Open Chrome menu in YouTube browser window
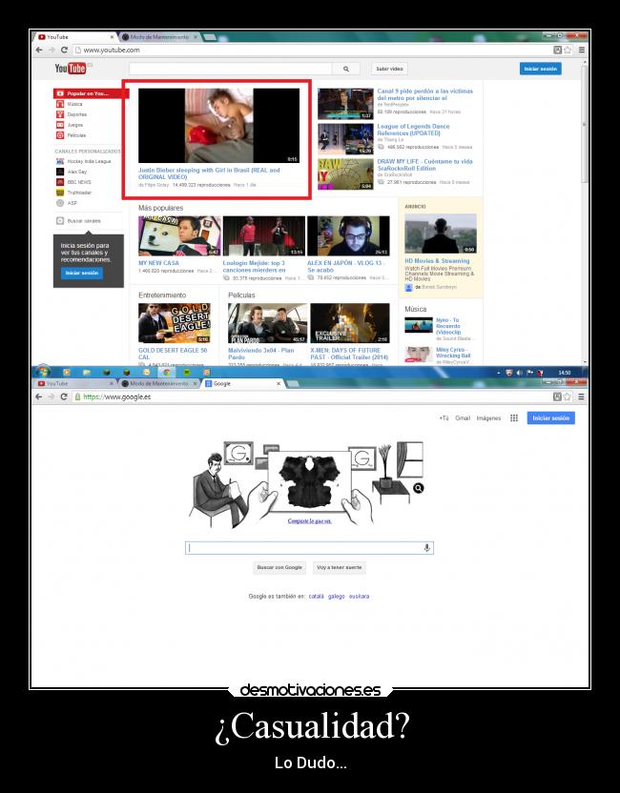Image resolution: width=620 pixels, height=793 pixels. pyautogui.click(x=582, y=51)
